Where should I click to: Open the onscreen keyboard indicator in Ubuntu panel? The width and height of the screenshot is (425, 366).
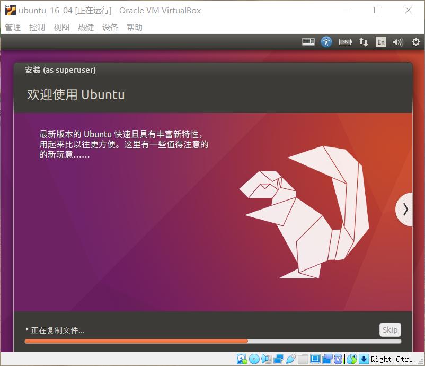[308, 42]
